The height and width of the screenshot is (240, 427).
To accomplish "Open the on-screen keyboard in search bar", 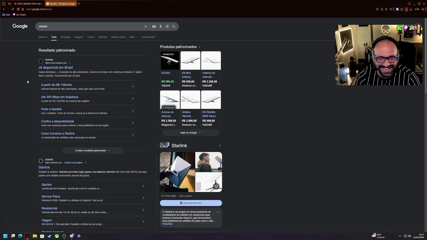I will (x=154, y=26).
